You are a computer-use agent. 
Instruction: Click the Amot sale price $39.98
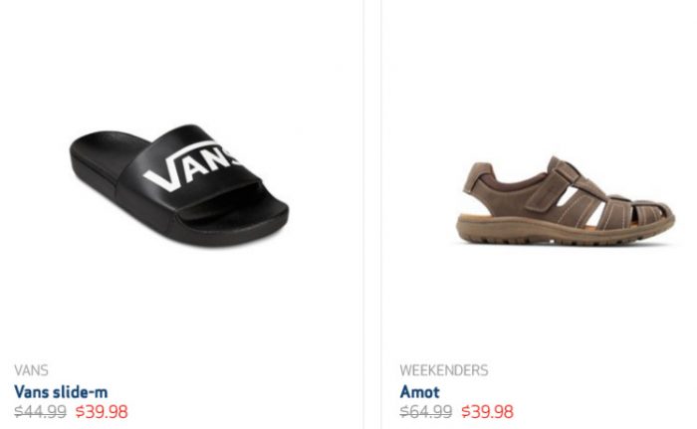[487, 412]
